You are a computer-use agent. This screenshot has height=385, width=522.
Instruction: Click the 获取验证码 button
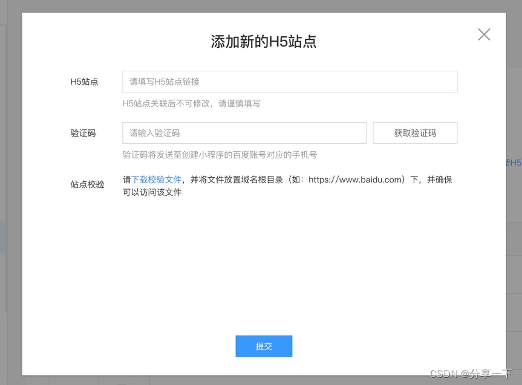click(415, 132)
